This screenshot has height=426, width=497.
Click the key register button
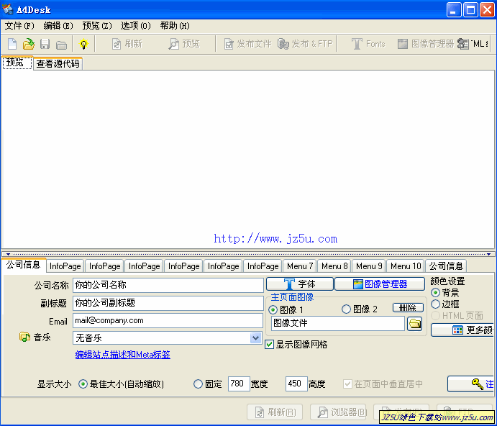point(470,384)
